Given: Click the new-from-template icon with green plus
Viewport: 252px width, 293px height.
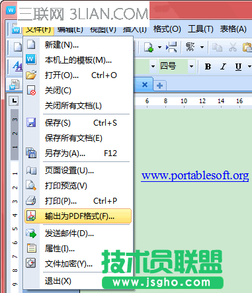Looking at the screenshot, I should tap(149, 47).
